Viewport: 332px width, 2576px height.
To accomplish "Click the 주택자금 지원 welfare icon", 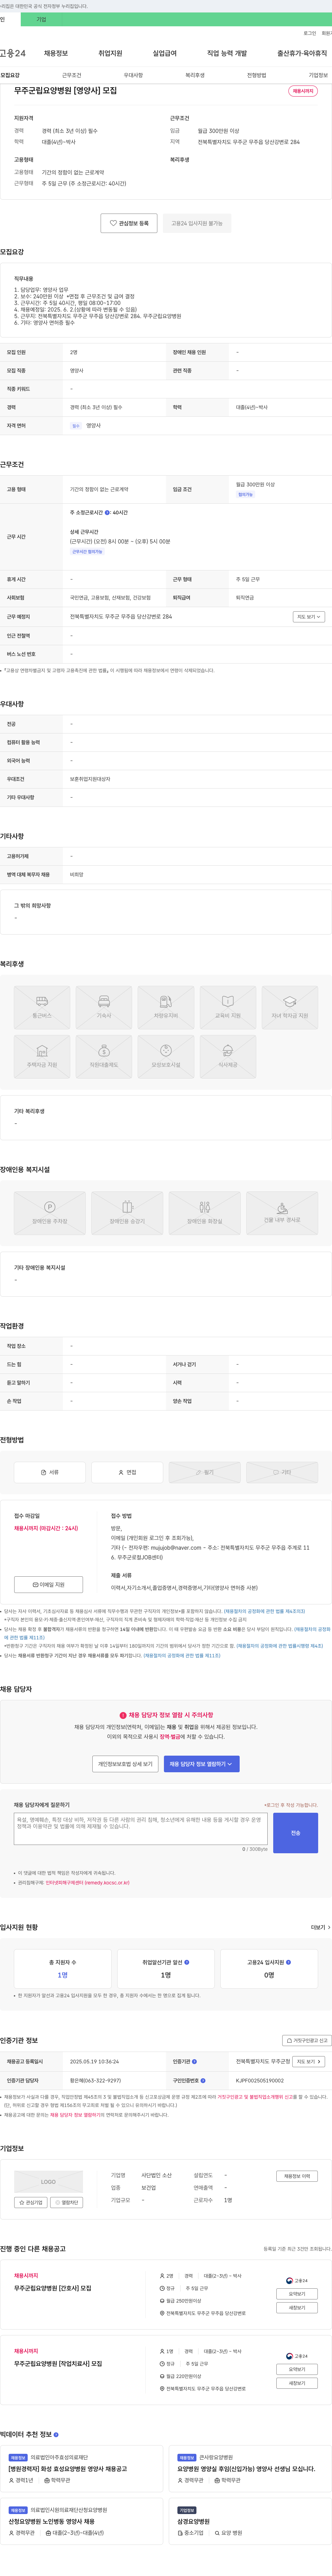I will 42,1056.
